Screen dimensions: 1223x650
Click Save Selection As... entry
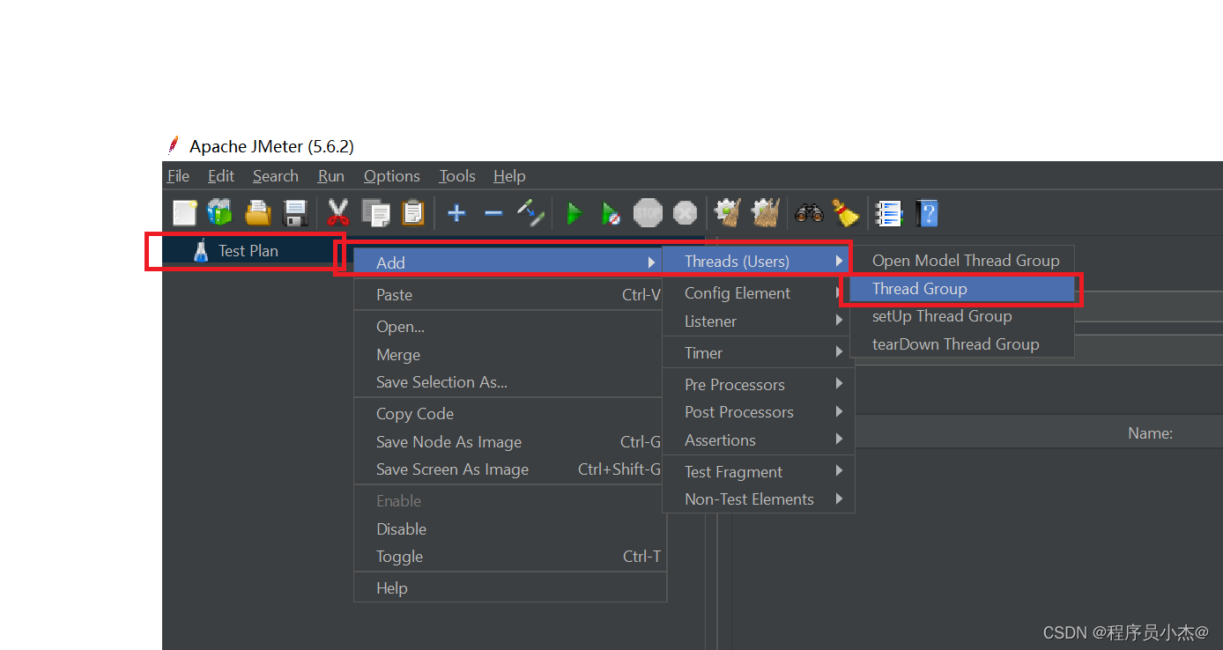509,382
